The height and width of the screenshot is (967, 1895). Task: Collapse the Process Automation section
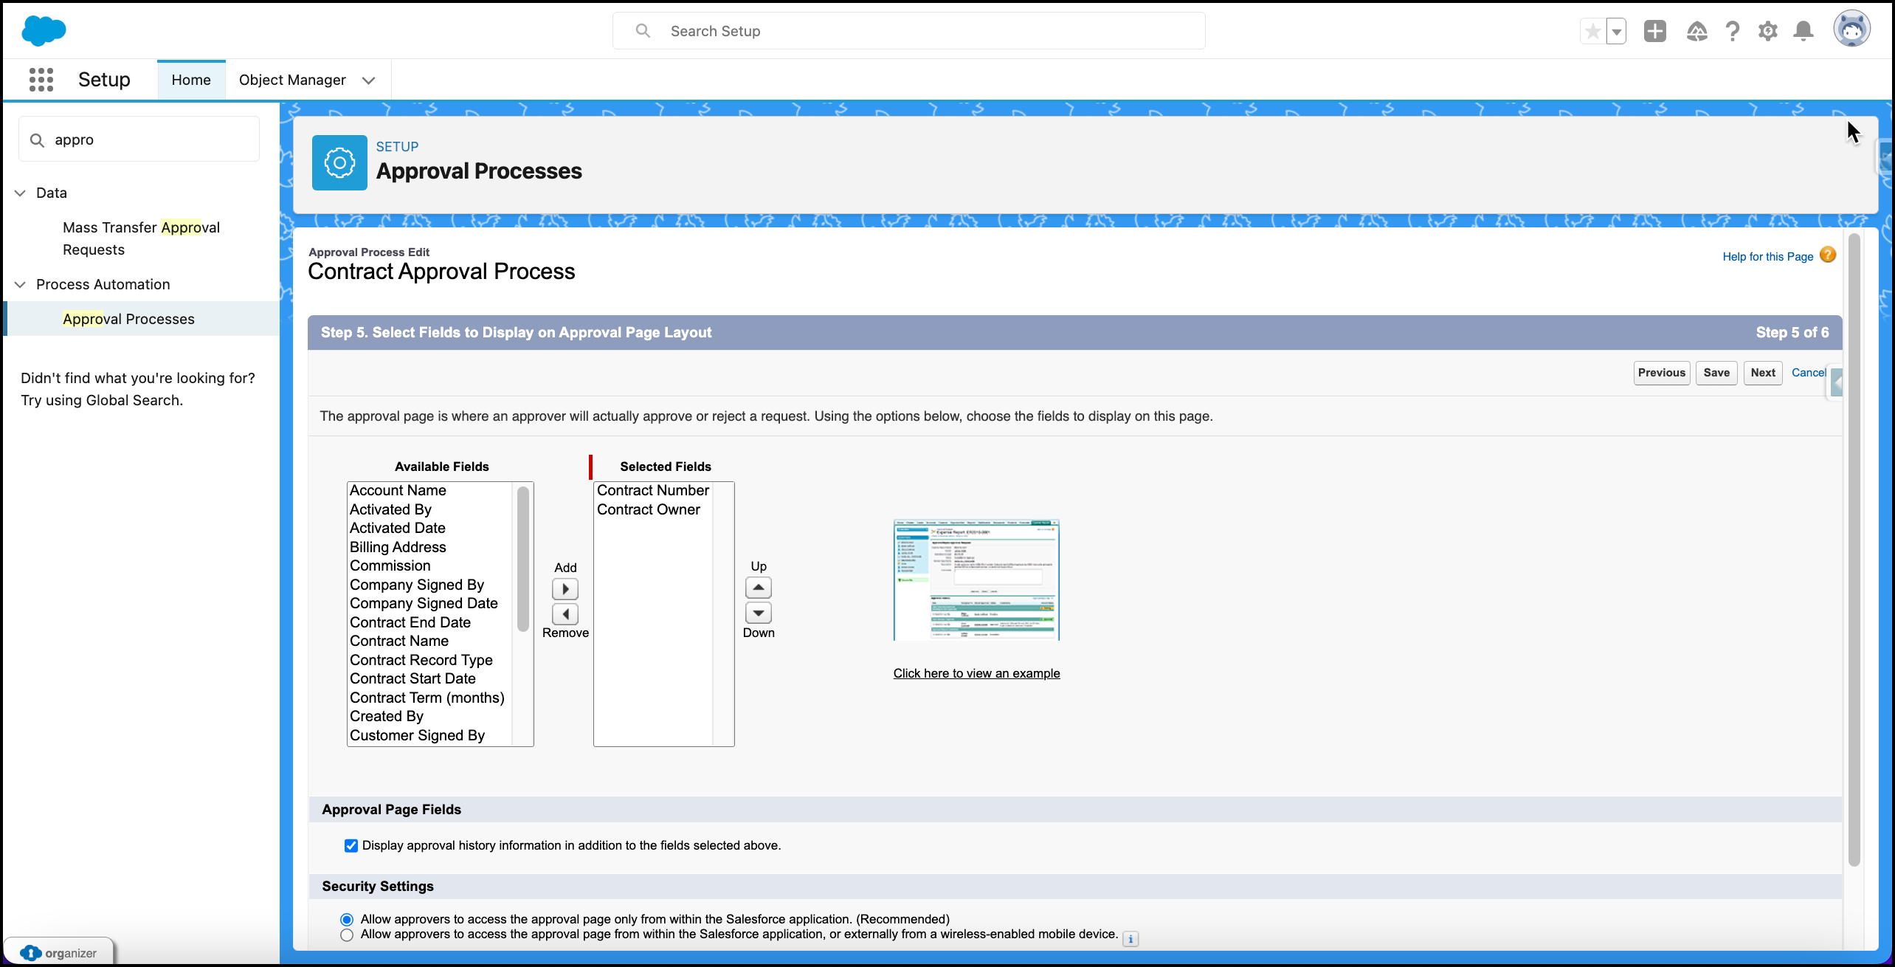[x=20, y=284]
